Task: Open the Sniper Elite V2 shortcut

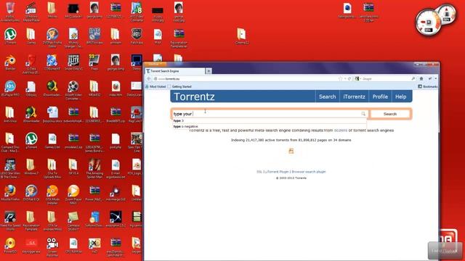Action: click(x=73, y=63)
